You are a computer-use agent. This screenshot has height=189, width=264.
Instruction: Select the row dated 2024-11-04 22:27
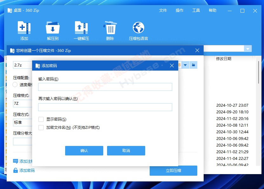[232, 159]
